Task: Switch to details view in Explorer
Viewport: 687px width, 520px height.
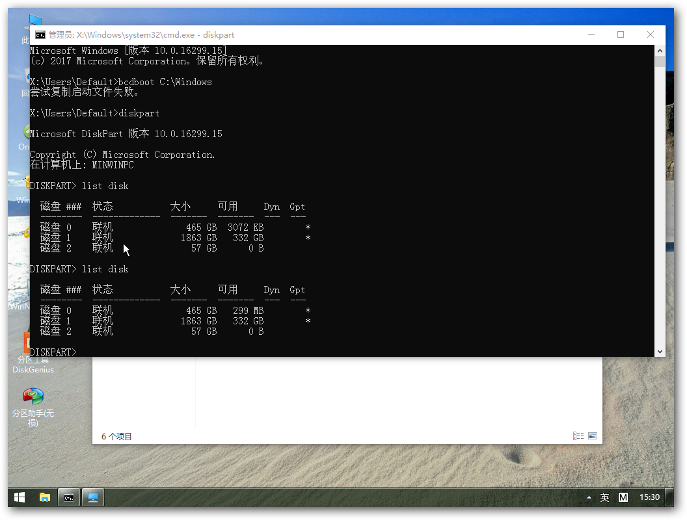Action: pyautogui.click(x=578, y=436)
